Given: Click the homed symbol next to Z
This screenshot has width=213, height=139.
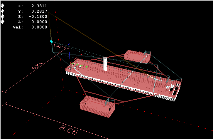Looking at the screenshot, I should tap(3, 16).
